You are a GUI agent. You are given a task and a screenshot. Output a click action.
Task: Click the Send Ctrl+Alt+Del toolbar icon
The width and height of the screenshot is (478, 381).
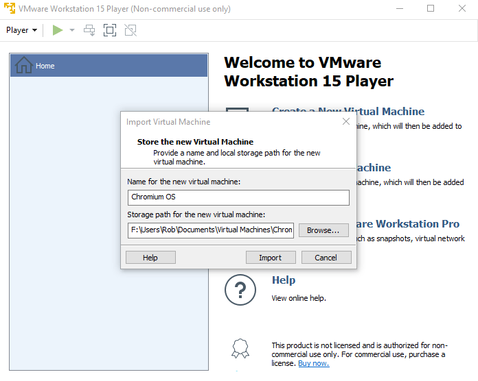[89, 30]
